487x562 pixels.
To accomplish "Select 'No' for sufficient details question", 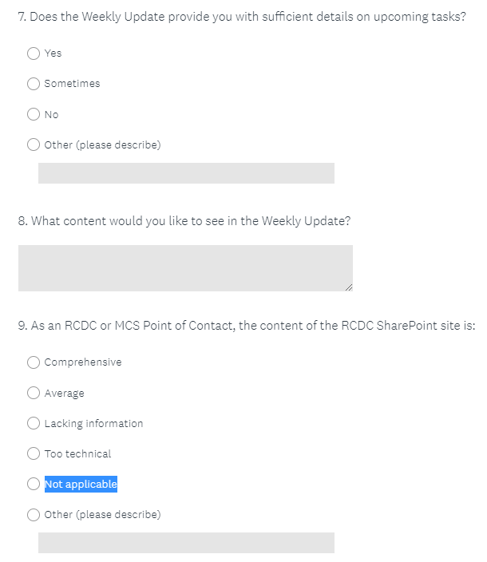I will 34,115.
